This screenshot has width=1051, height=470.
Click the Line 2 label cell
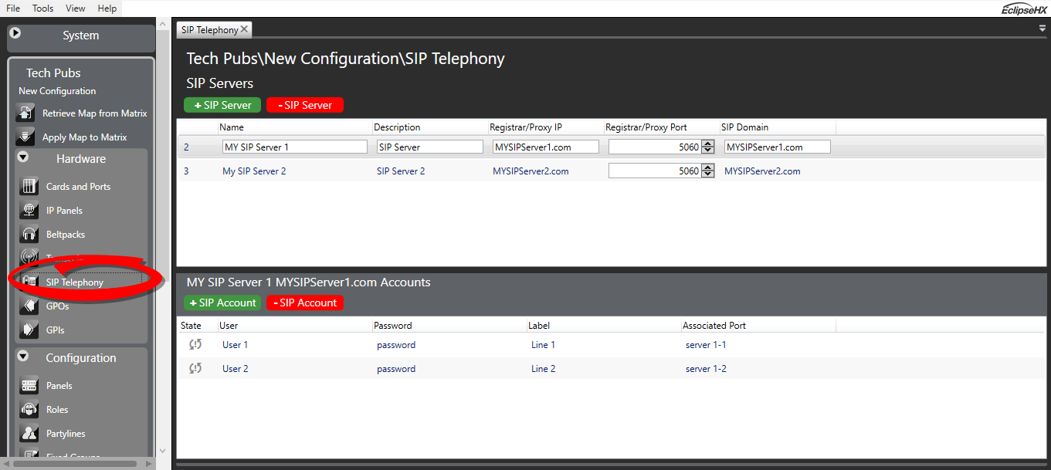(x=543, y=369)
